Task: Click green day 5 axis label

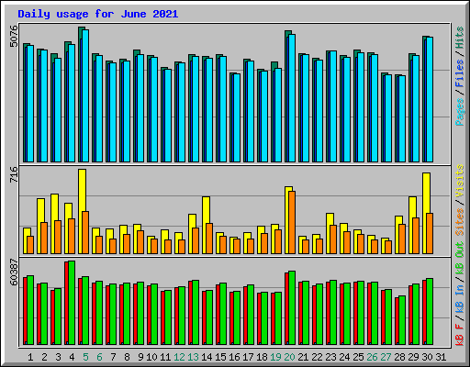Action: pos(85,357)
